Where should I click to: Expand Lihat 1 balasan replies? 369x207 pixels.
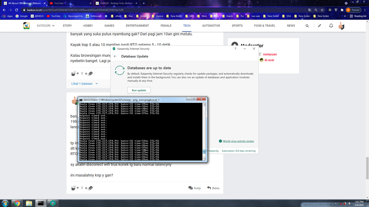85,84
